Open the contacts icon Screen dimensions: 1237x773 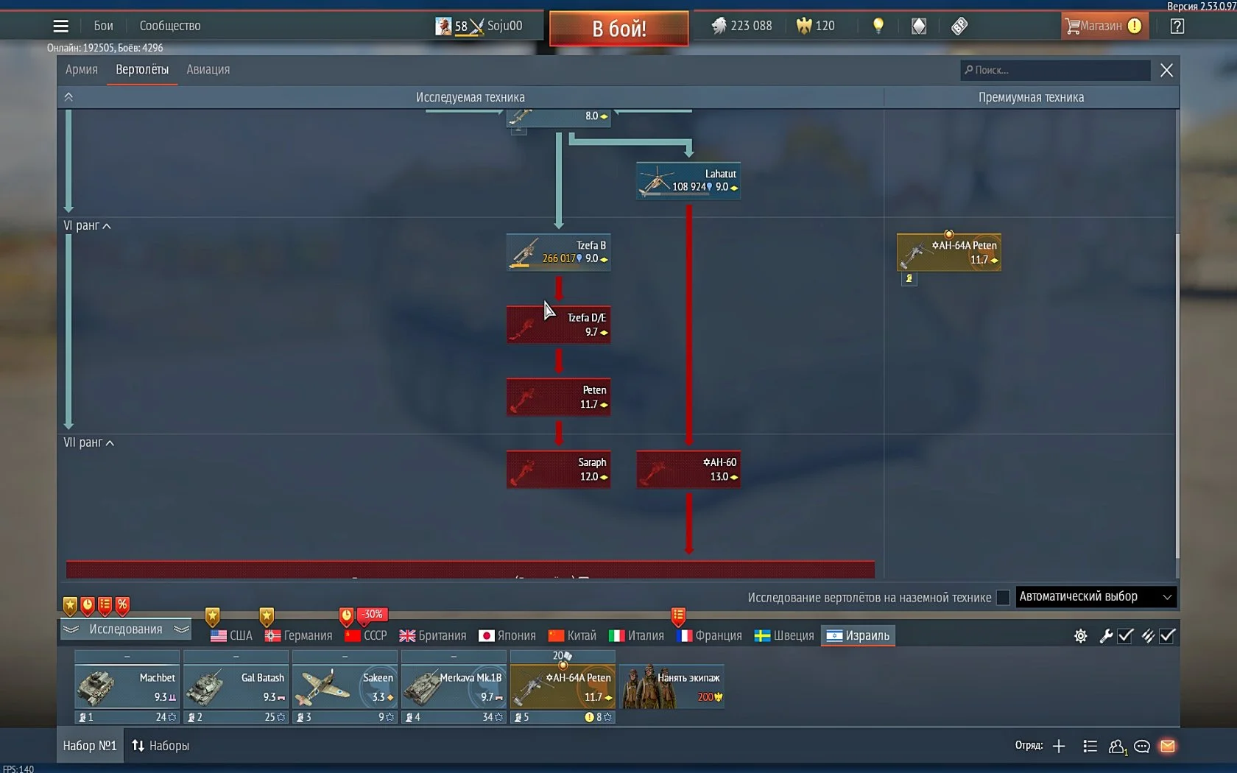1118,746
